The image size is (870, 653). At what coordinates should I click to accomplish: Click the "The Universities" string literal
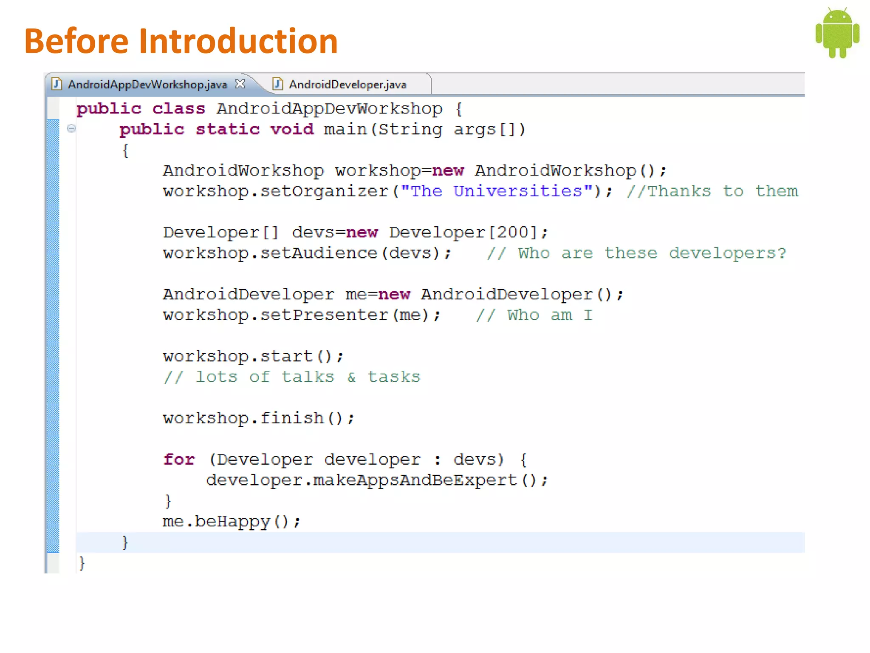496,191
